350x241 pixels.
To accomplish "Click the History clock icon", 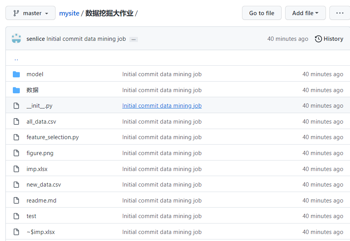I will coord(318,39).
